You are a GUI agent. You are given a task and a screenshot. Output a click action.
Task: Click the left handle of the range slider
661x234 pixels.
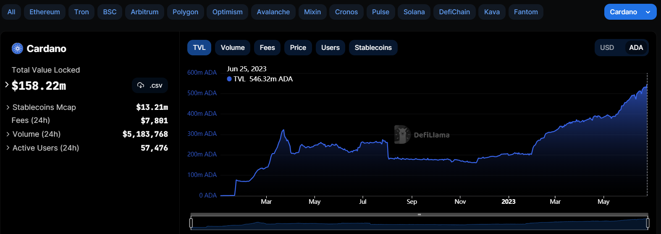[191, 223]
